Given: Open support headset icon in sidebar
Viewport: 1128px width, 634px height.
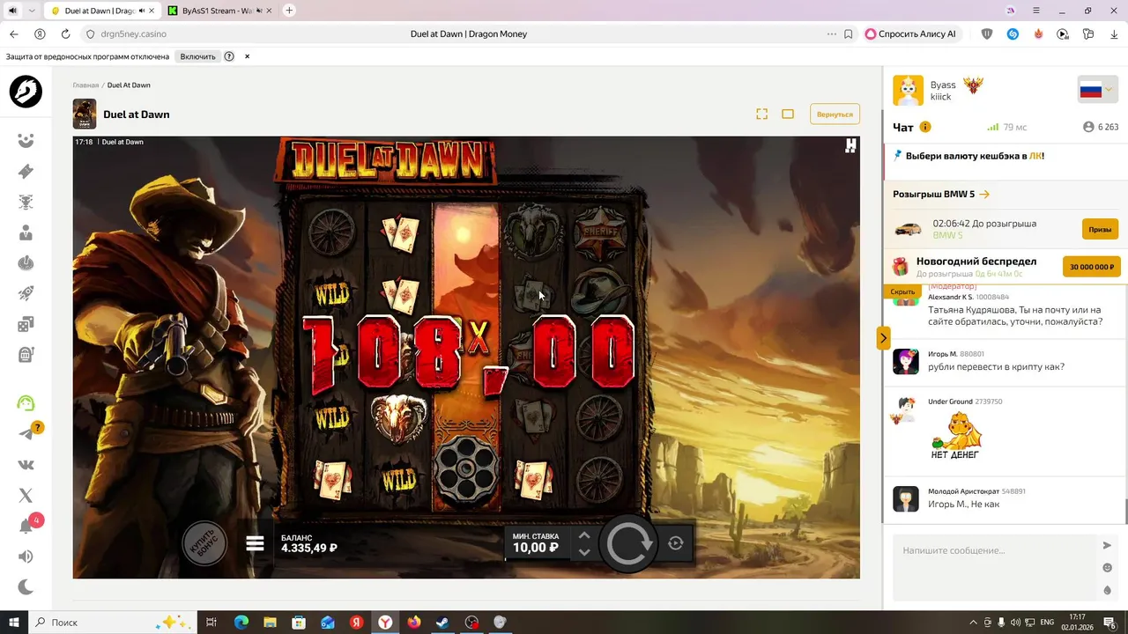Looking at the screenshot, I should pos(26,403).
